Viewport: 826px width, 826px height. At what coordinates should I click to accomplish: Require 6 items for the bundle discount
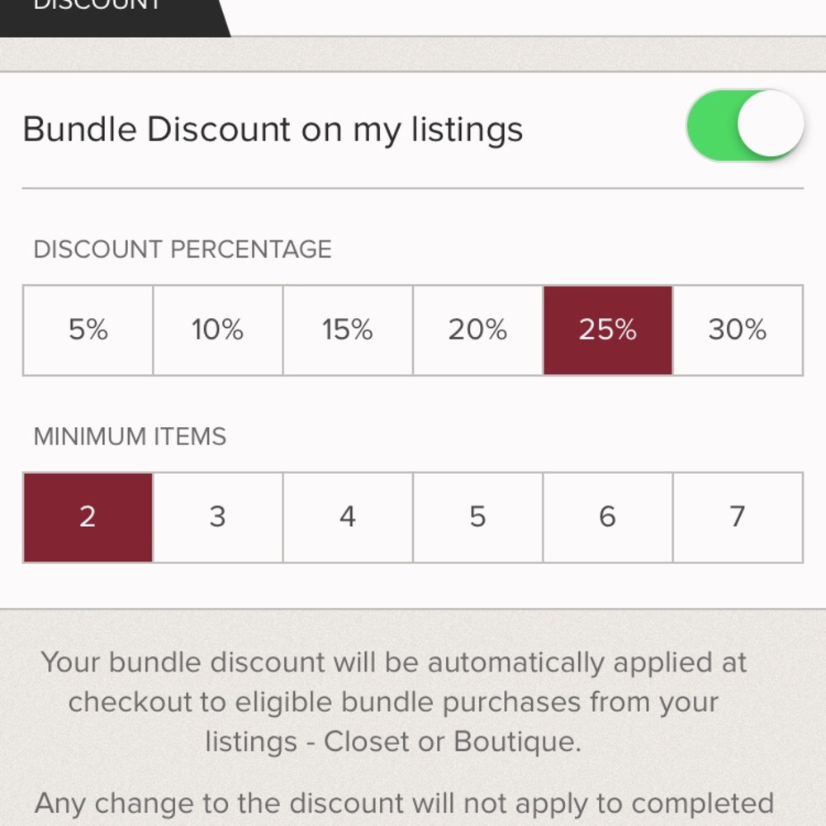(607, 516)
